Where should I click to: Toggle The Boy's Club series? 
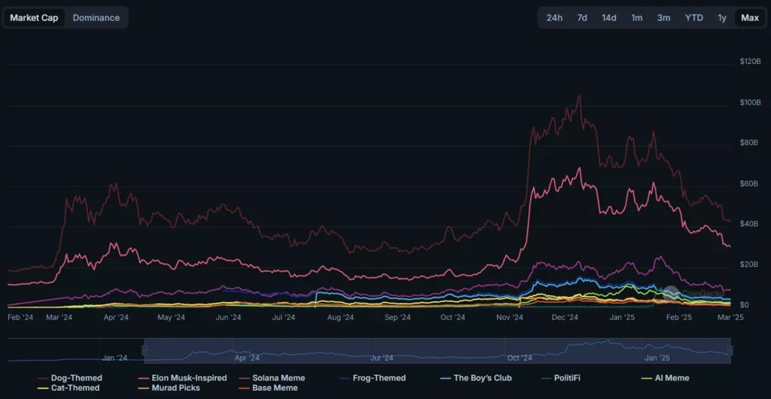[482, 378]
